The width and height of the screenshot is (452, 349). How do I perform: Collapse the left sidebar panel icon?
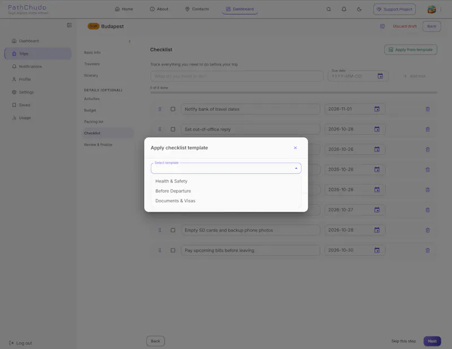tap(69, 25)
